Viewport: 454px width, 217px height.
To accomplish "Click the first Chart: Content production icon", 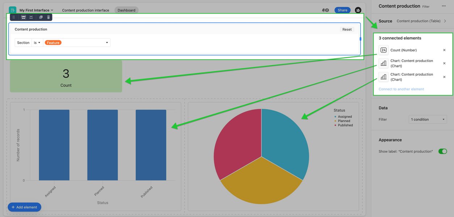I will point(383,63).
